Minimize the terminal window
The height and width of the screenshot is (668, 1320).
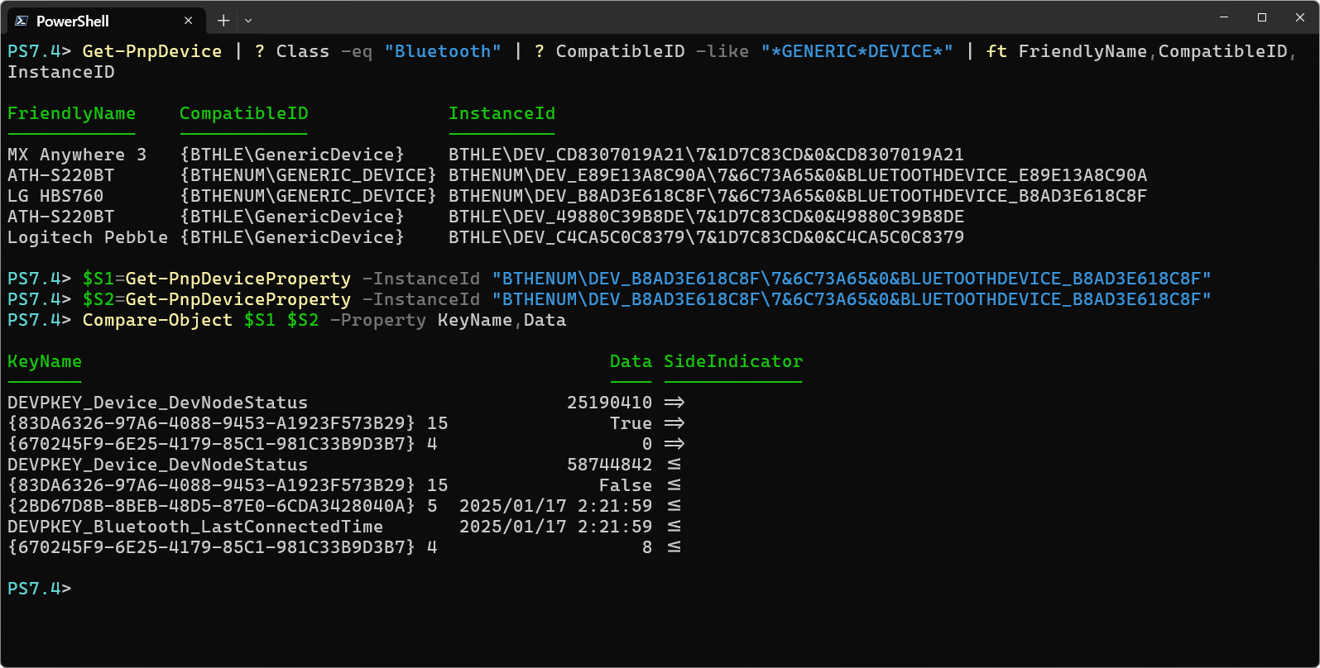(1224, 17)
